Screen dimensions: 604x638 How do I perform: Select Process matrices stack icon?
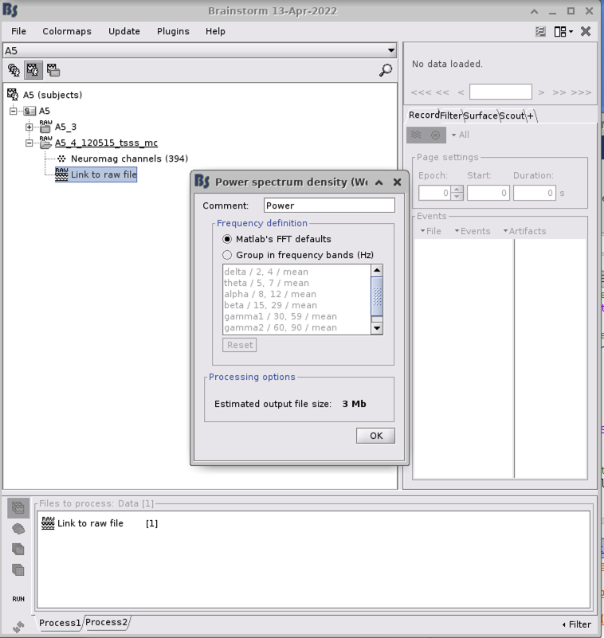[x=18, y=570]
